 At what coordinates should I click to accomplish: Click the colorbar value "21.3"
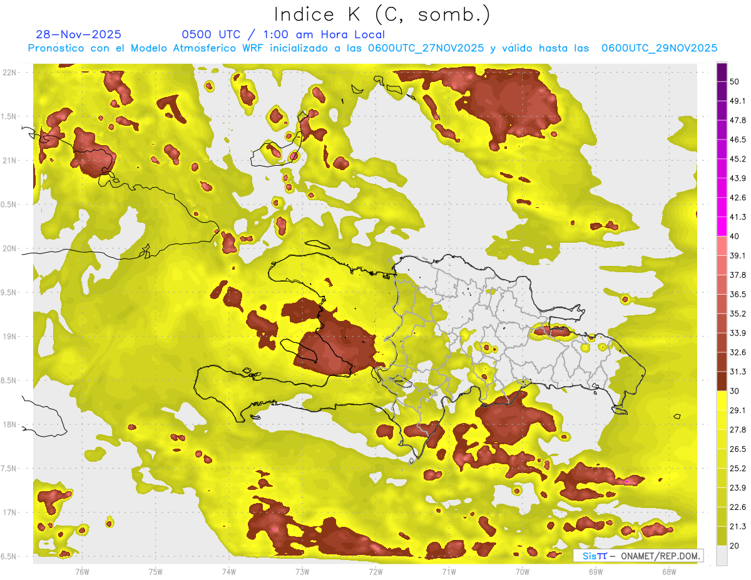[x=738, y=527]
